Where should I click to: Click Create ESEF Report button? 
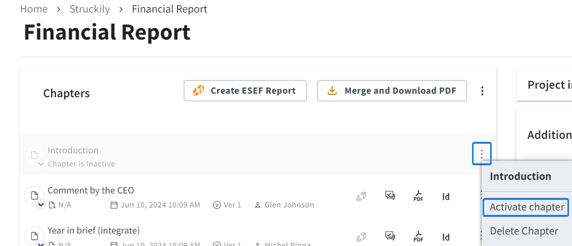245,91
